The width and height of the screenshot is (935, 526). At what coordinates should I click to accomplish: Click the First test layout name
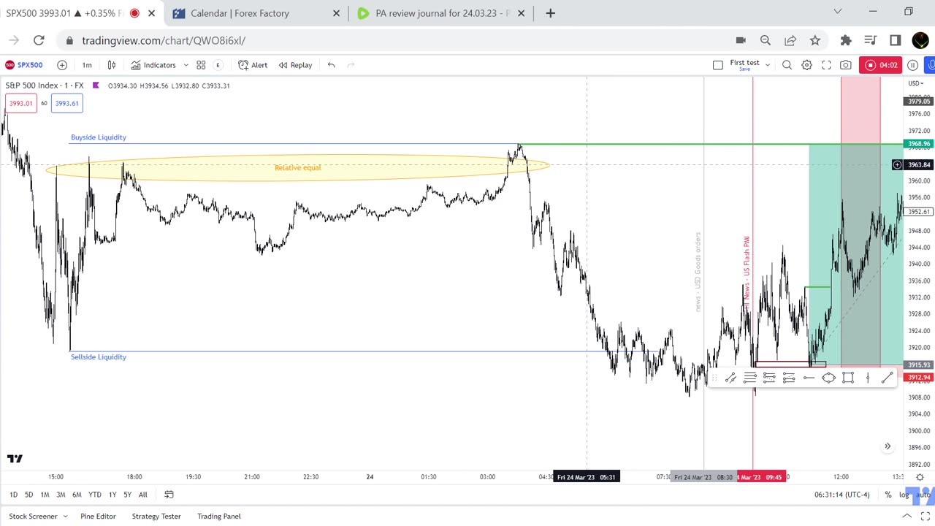pyautogui.click(x=744, y=63)
